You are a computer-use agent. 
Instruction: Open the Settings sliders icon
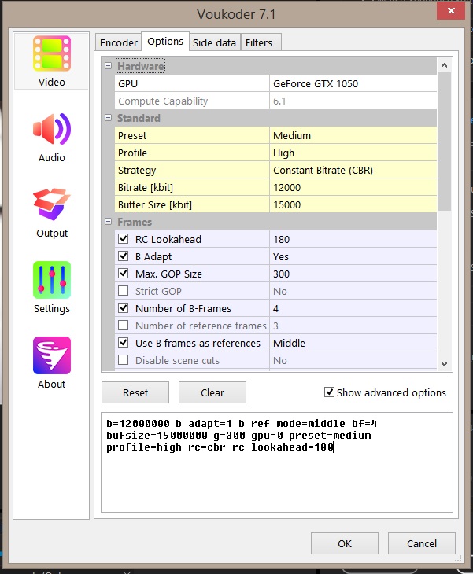(52, 281)
